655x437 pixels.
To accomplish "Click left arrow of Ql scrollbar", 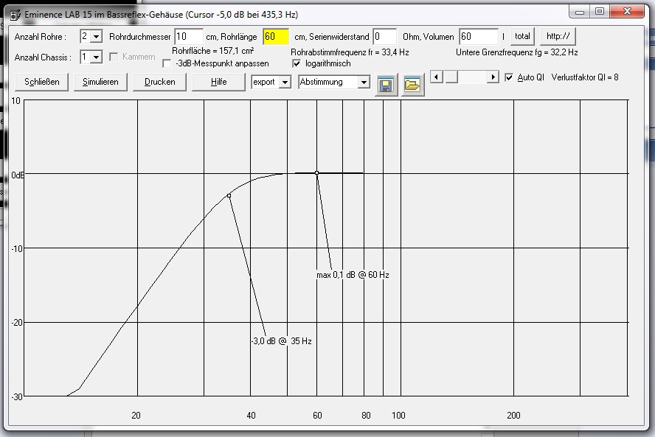I will coord(437,77).
